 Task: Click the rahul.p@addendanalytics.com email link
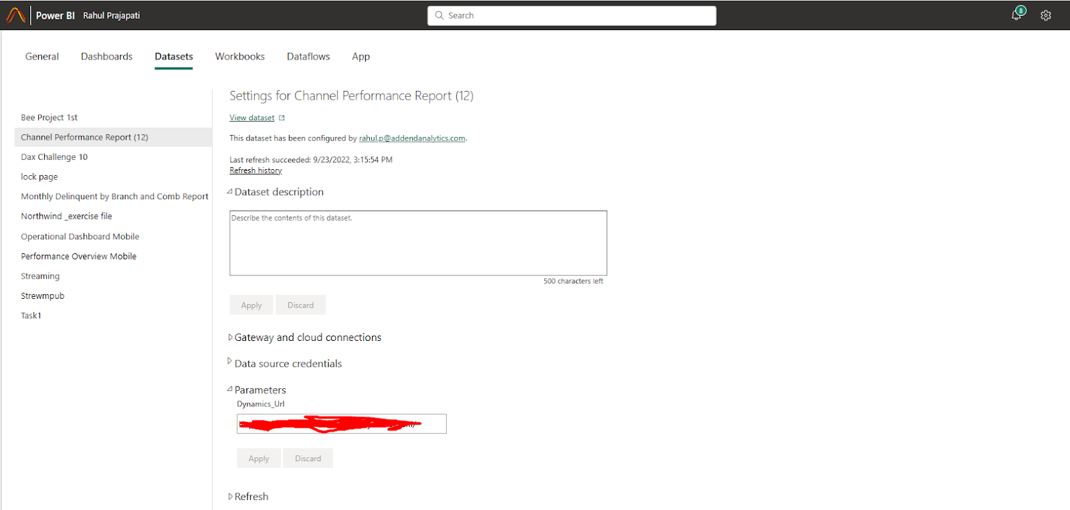pos(412,138)
